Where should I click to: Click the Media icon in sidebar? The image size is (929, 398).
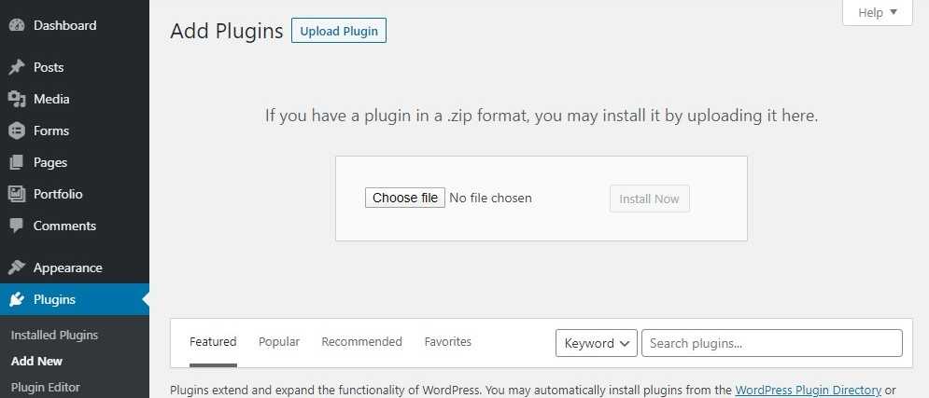pos(17,100)
